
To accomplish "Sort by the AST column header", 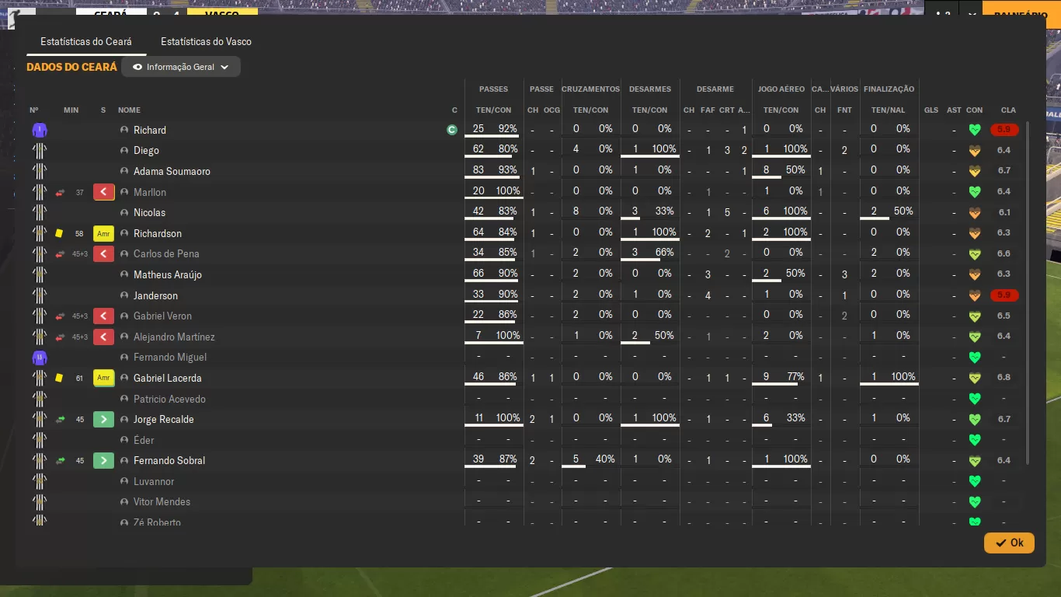I will click(954, 110).
